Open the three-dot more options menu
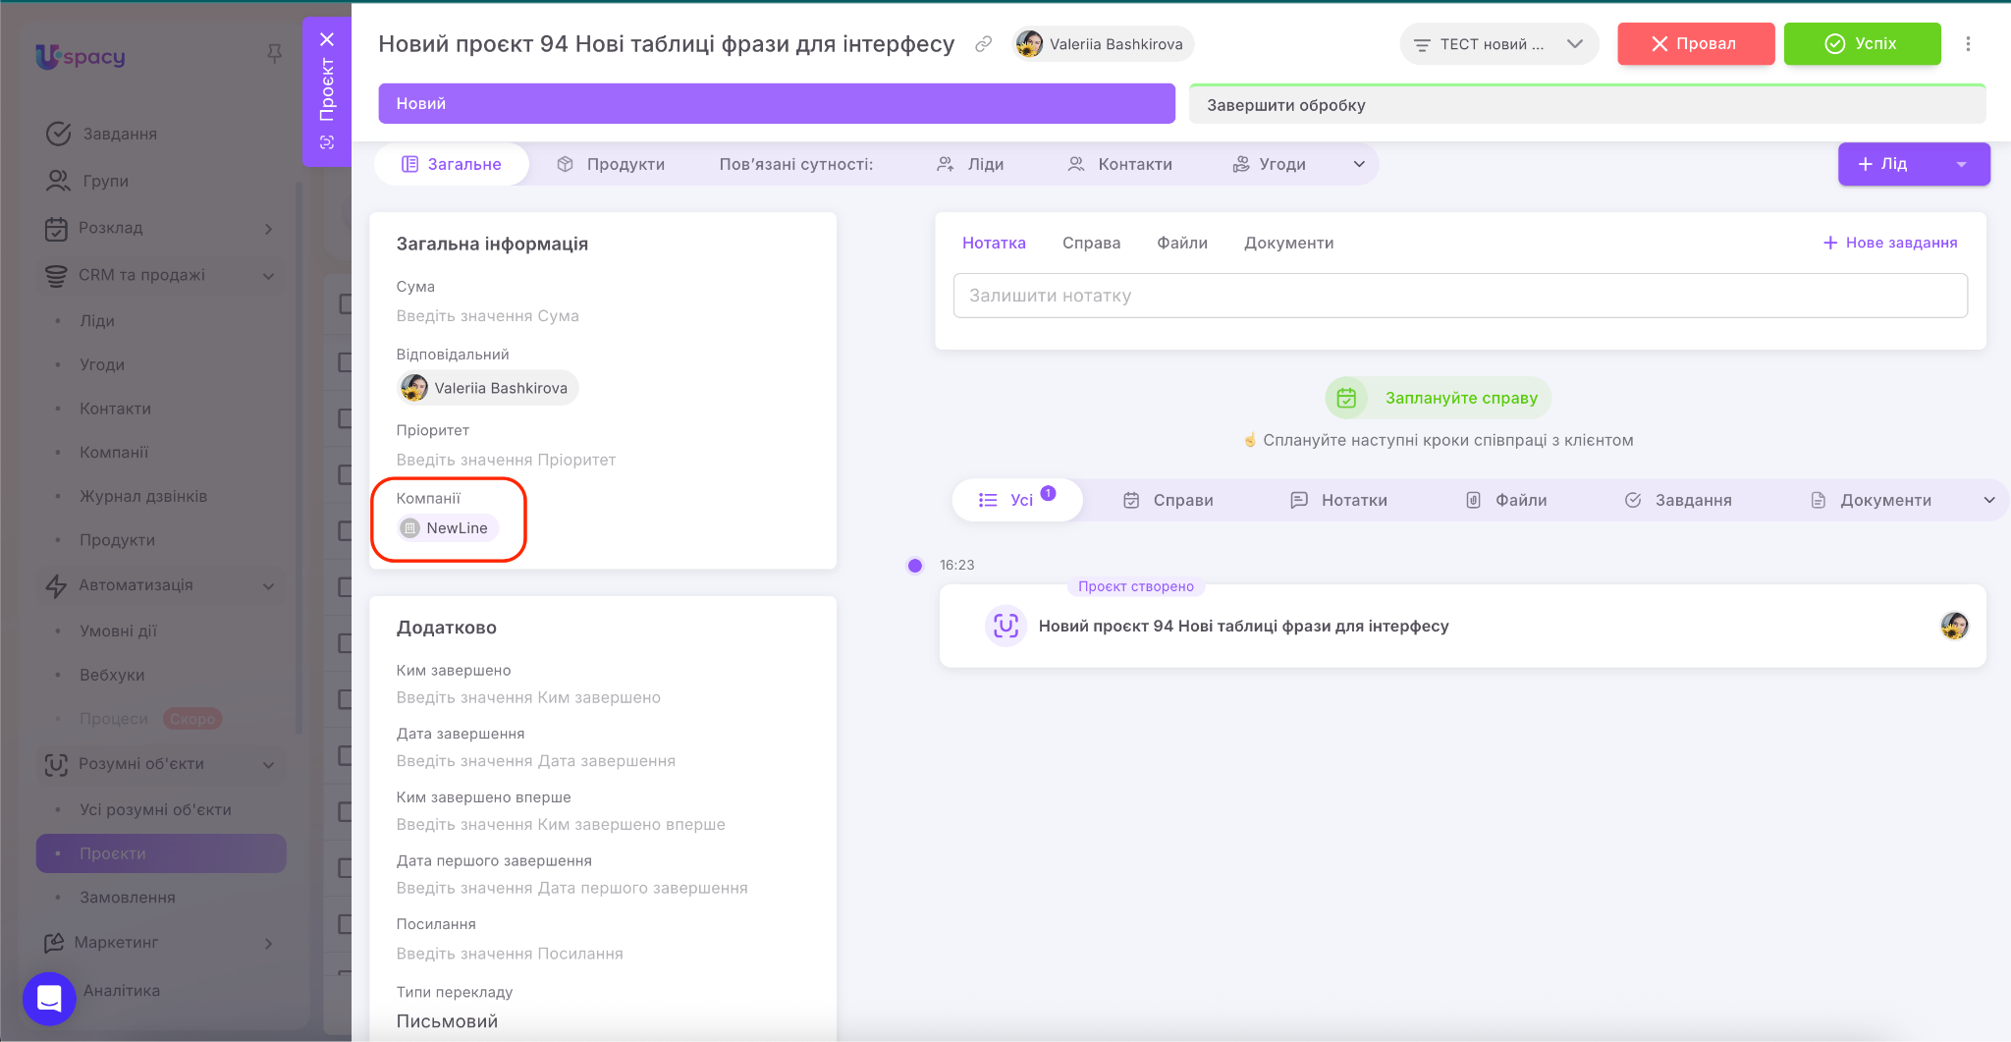 pos(1968,44)
